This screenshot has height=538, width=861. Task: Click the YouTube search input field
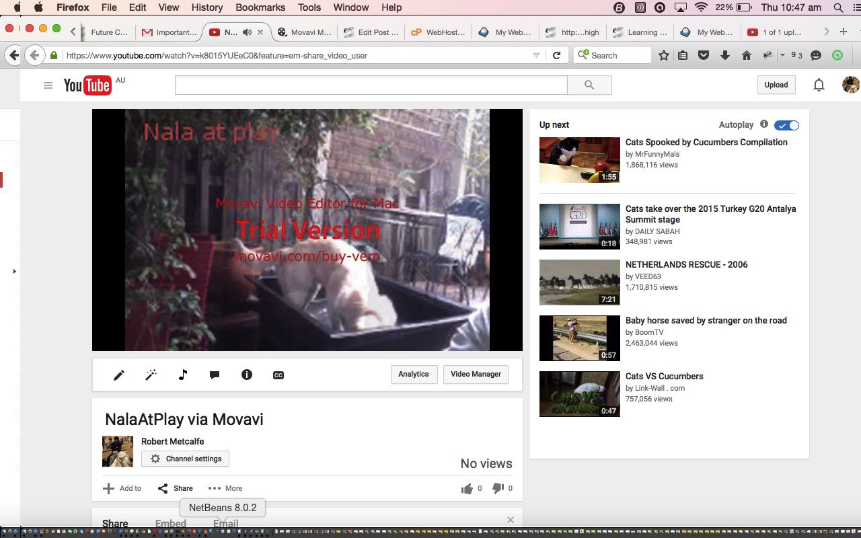pos(371,85)
